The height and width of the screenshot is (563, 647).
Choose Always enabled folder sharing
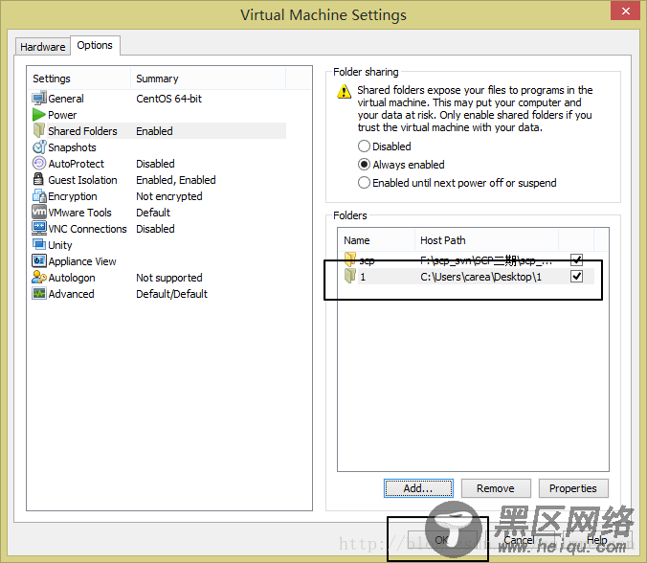click(x=401, y=165)
